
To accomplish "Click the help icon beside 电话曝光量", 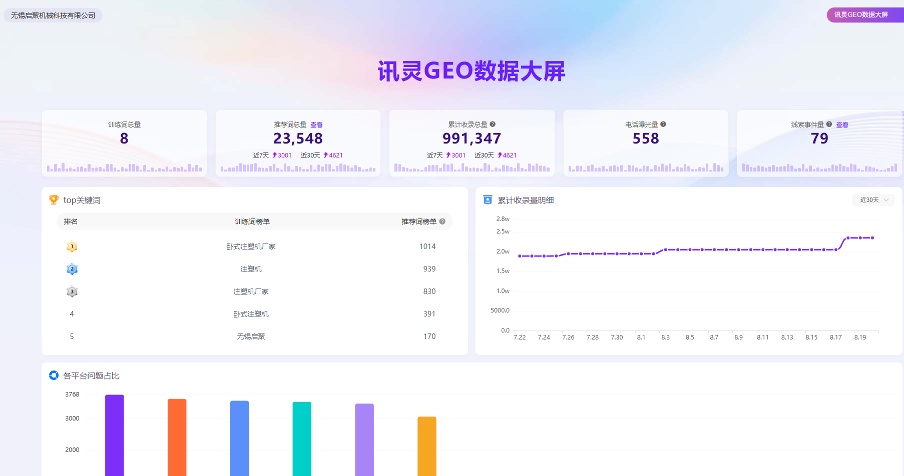I will [x=663, y=124].
